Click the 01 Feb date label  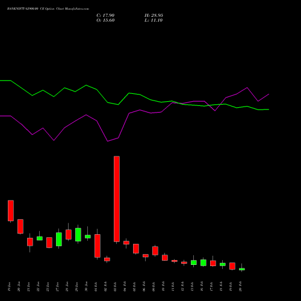pos(96,287)
